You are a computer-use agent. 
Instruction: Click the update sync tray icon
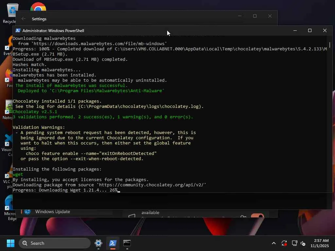coord(284,243)
